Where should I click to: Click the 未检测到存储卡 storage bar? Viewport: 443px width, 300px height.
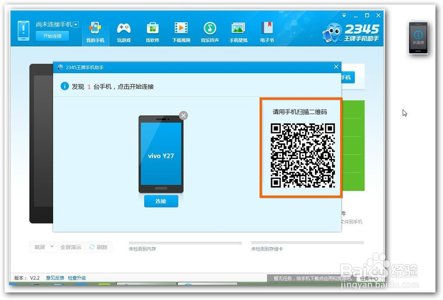point(307,243)
